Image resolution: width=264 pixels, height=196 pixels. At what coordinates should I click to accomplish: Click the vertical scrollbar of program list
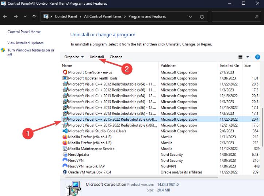[x=262, y=127]
